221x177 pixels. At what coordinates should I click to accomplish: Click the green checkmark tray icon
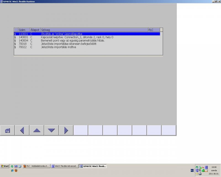(x=203, y=171)
